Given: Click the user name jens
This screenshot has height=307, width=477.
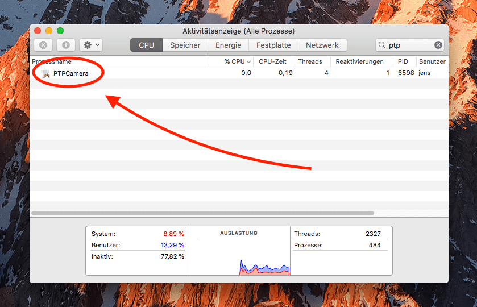Looking at the screenshot, I should pyautogui.click(x=424, y=73).
